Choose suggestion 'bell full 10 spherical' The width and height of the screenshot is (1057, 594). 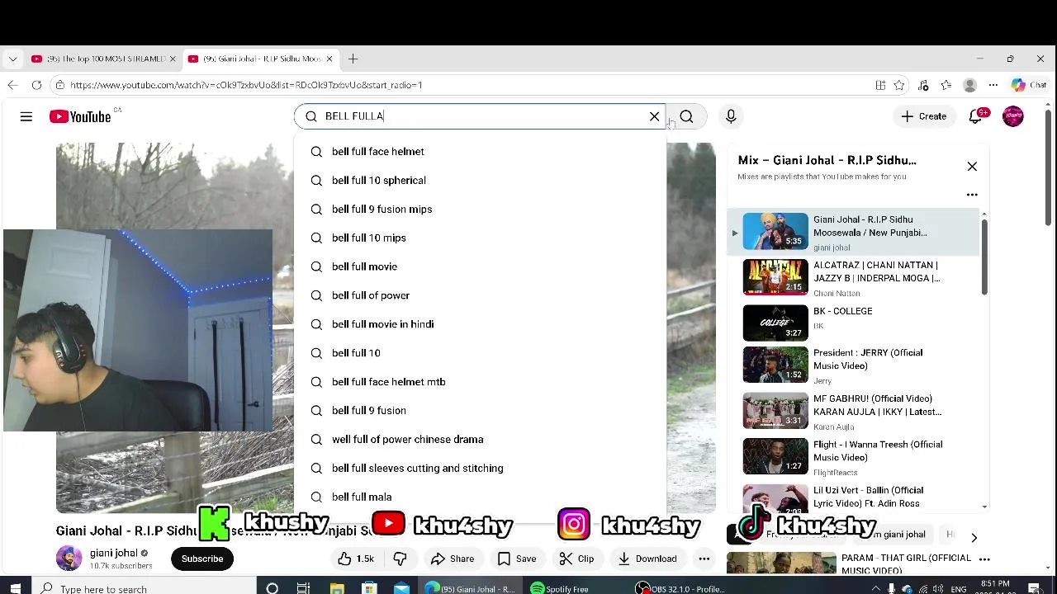coord(480,181)
